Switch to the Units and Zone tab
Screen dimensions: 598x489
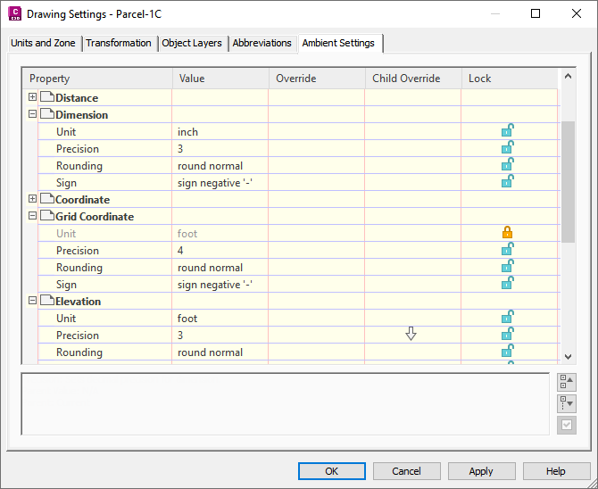(x=43, y=43)
